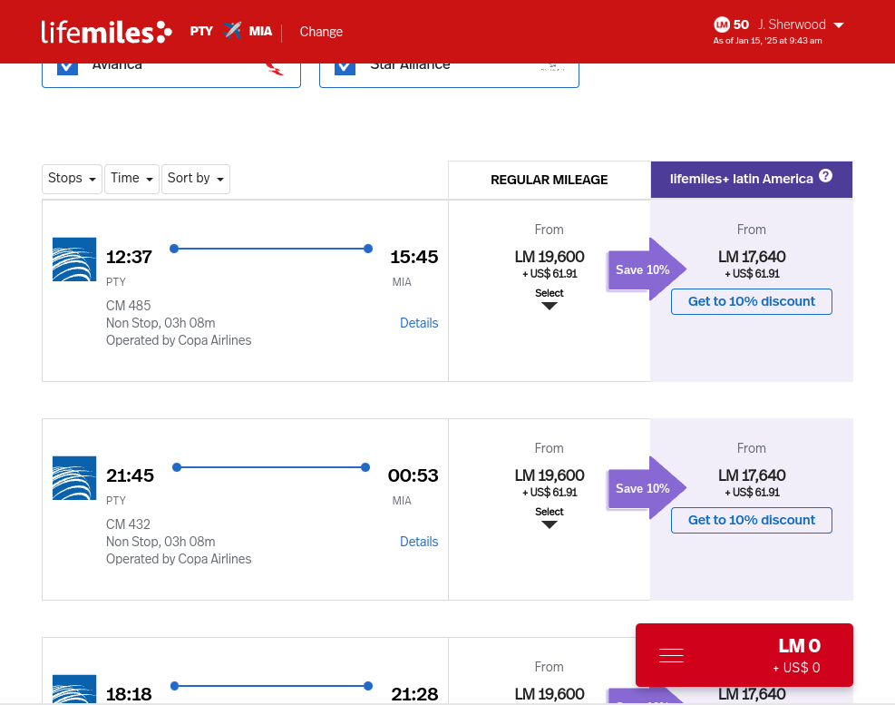Open the LM 0 + US$ 0 cart summary

744,655
